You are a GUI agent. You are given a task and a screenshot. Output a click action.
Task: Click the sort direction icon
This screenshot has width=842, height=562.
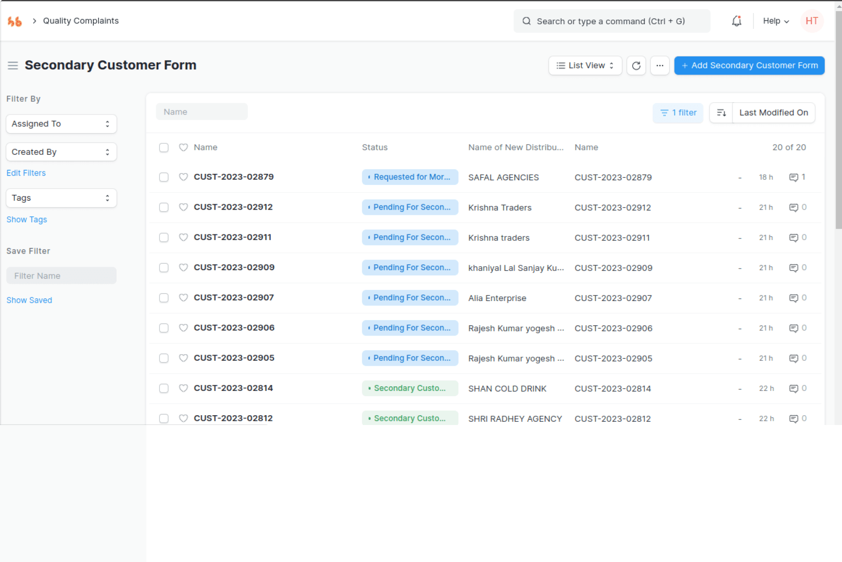click(x=721, y=113)
